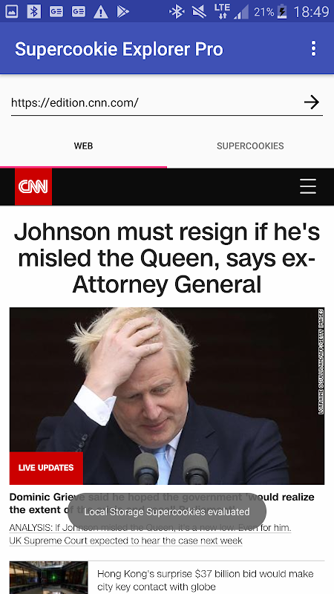This screenshot has height=594, width=334.
Task: Tap the picture notification icon
Action: [11, 11]
